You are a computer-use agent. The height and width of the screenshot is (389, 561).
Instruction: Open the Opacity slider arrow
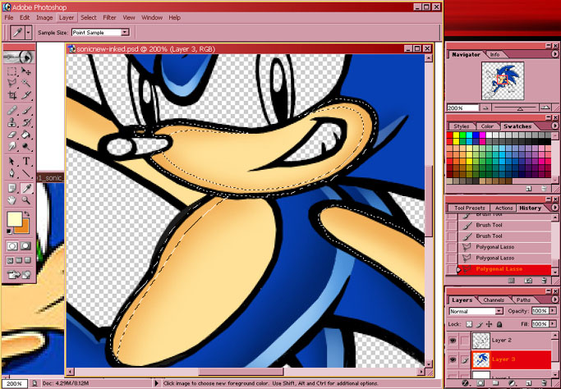coord(554,311)
